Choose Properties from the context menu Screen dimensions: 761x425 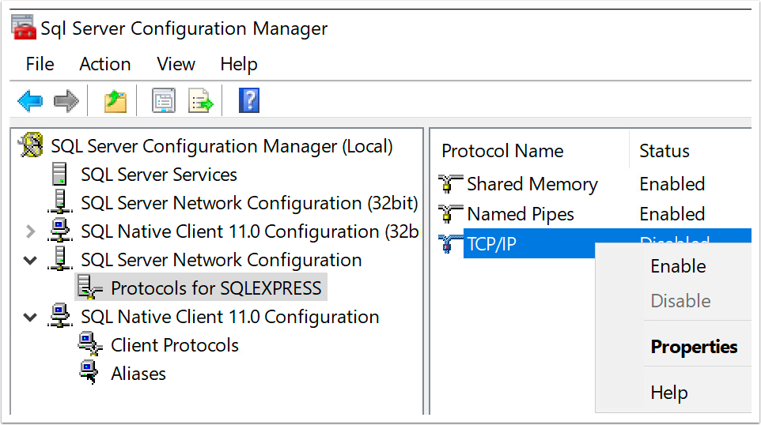click(694, 347)
